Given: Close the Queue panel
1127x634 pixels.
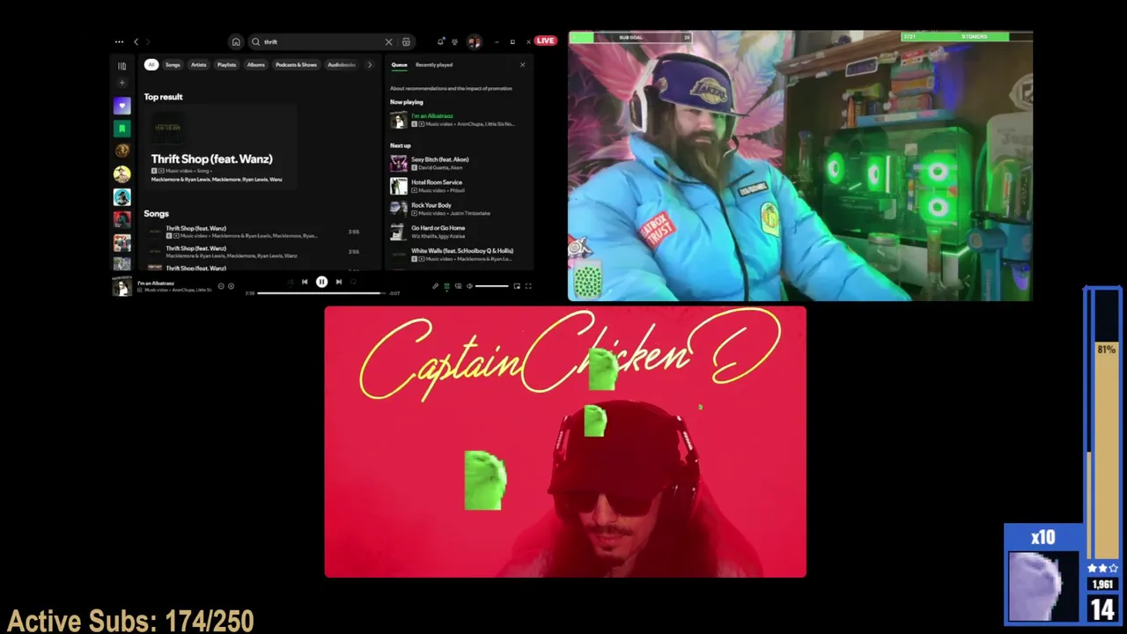Looking at the screenshot, I should click(x=522, y=64).
